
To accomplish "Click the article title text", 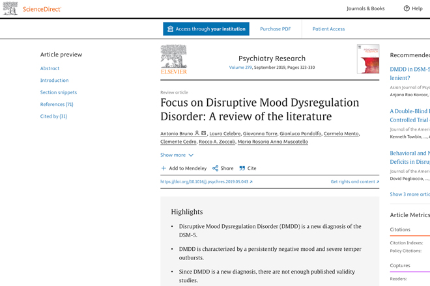I will point(260,109).
